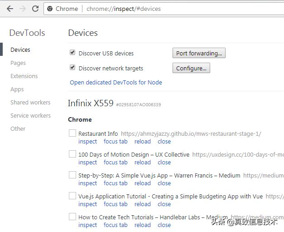Click the device serial #02958107AO006339
284x232 pixels.
tap(139, 105)
